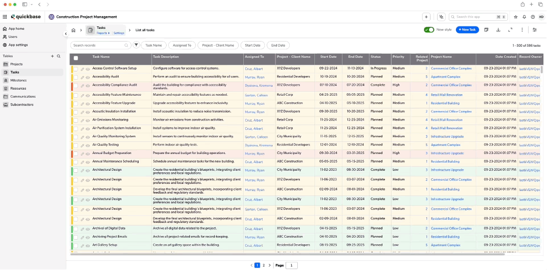Check the Art Gallery Setup row checkbox

click(75, 246)
